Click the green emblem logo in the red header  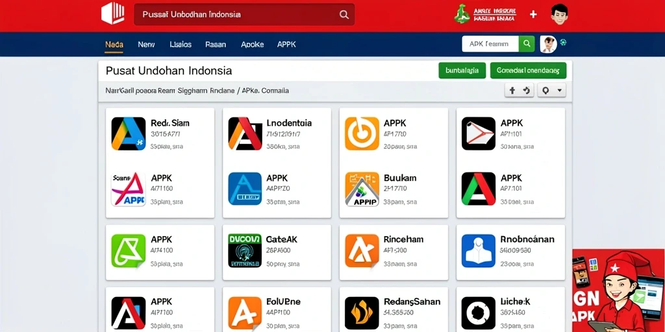click(462, 14)
